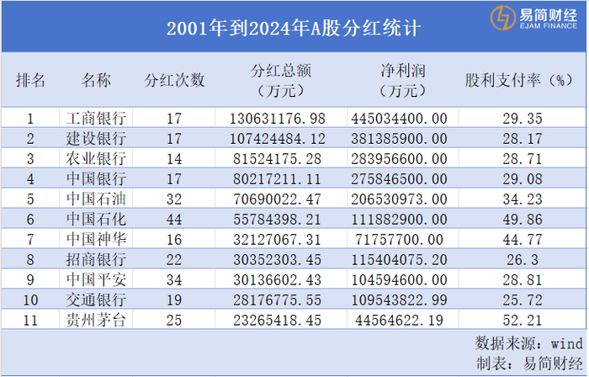Click the 名称 column header
589x377 pixels.
click(x=96, y=80)
